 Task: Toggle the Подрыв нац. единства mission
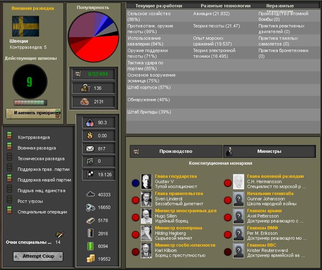click(9, 191)
